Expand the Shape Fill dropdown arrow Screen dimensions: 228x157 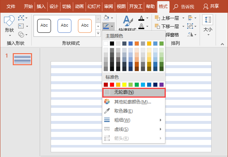(112, 18)
